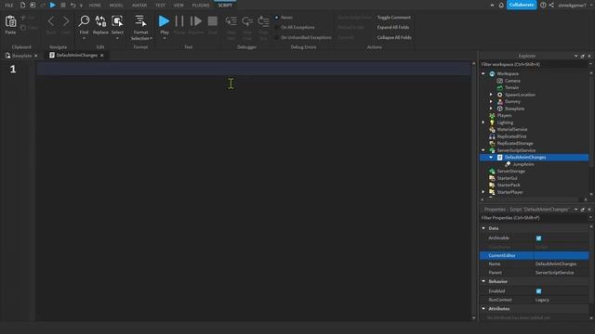The width and height of the screenshot is (595, 334).
Task: Click the Replace tool icon
Action: point(100,21)
